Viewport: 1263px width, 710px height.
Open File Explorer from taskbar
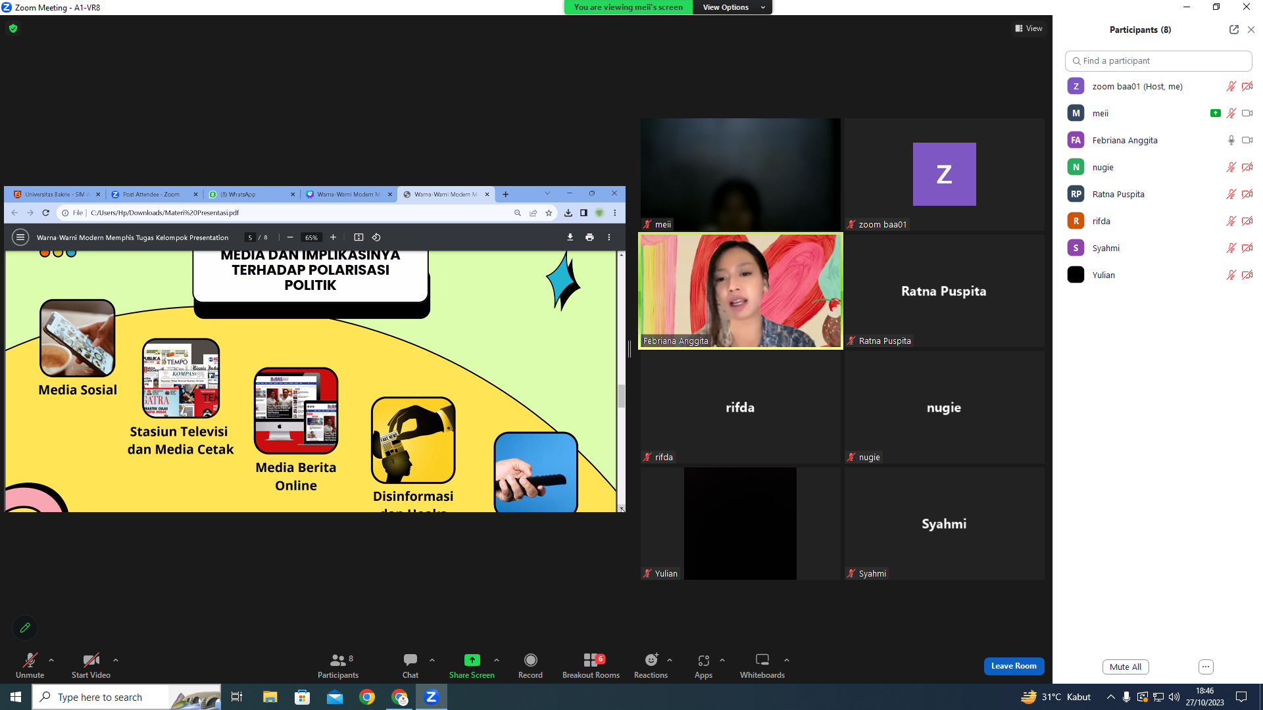click(x=270, y=697)
